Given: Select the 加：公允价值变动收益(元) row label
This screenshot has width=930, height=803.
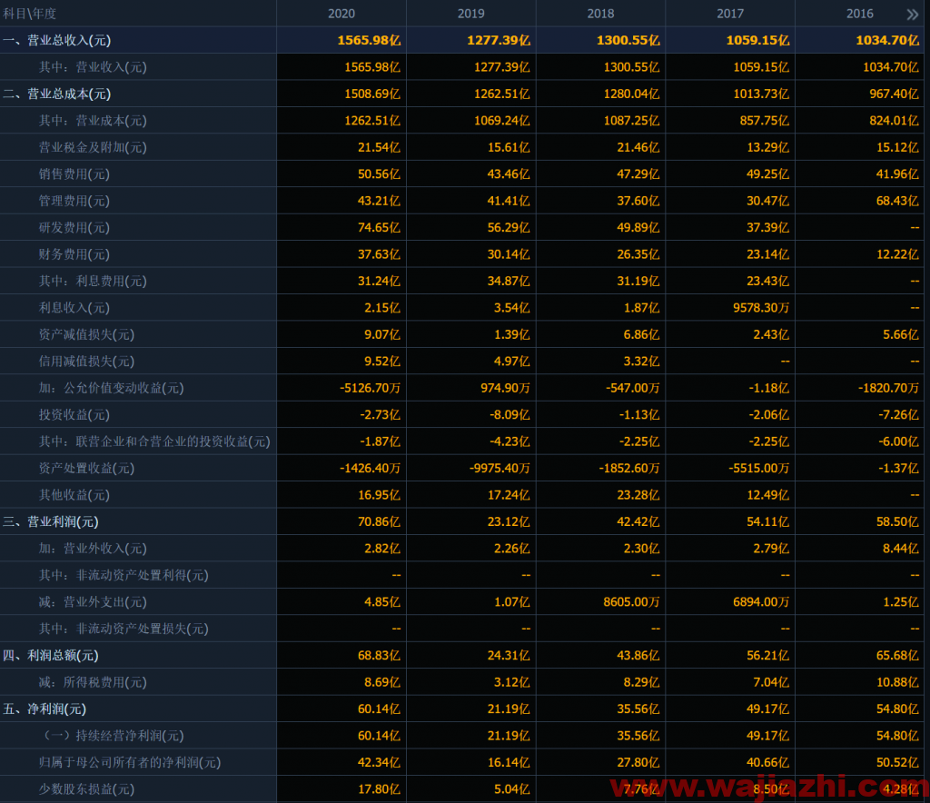Looking at the screenshot, I should click(x=112, y=388).
